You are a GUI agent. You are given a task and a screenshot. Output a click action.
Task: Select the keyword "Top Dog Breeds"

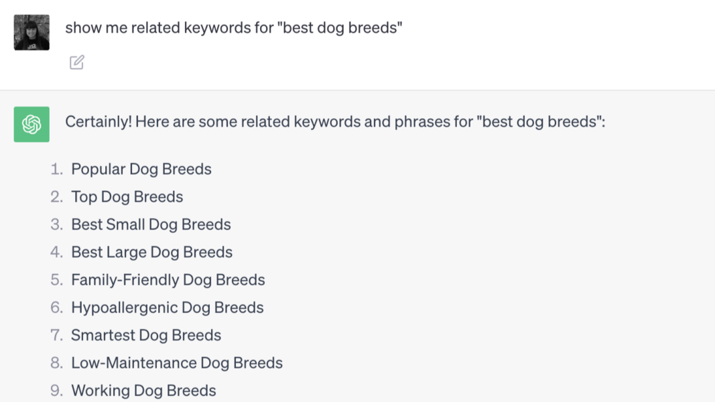click(x=127, y=196)
